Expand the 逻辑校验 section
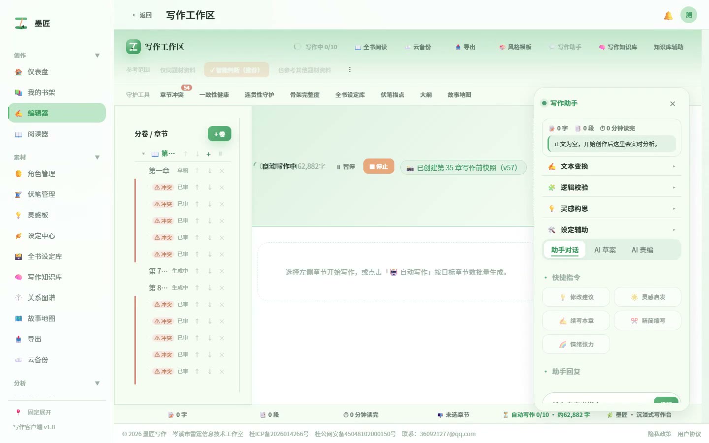 tap(612, 188)
